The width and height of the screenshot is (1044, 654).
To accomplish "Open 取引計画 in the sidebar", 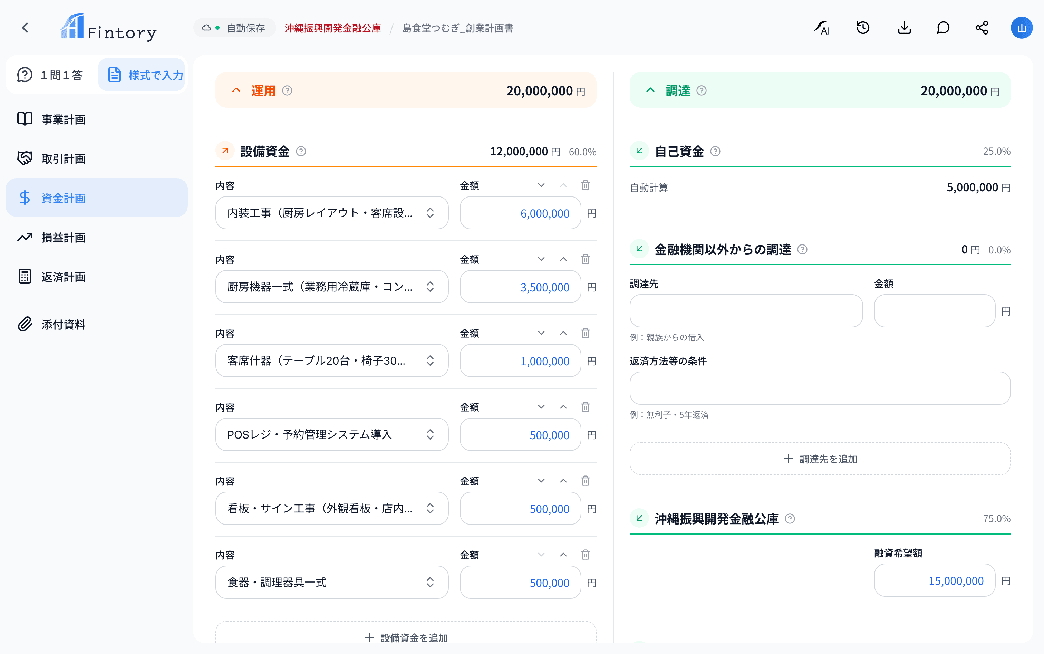I will [96, 158].
